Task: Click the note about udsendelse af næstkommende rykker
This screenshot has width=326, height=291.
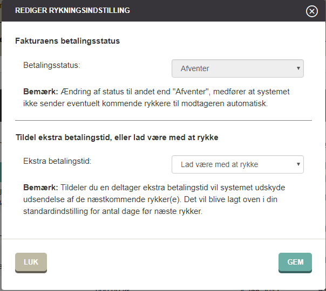Action: [154, 199]
